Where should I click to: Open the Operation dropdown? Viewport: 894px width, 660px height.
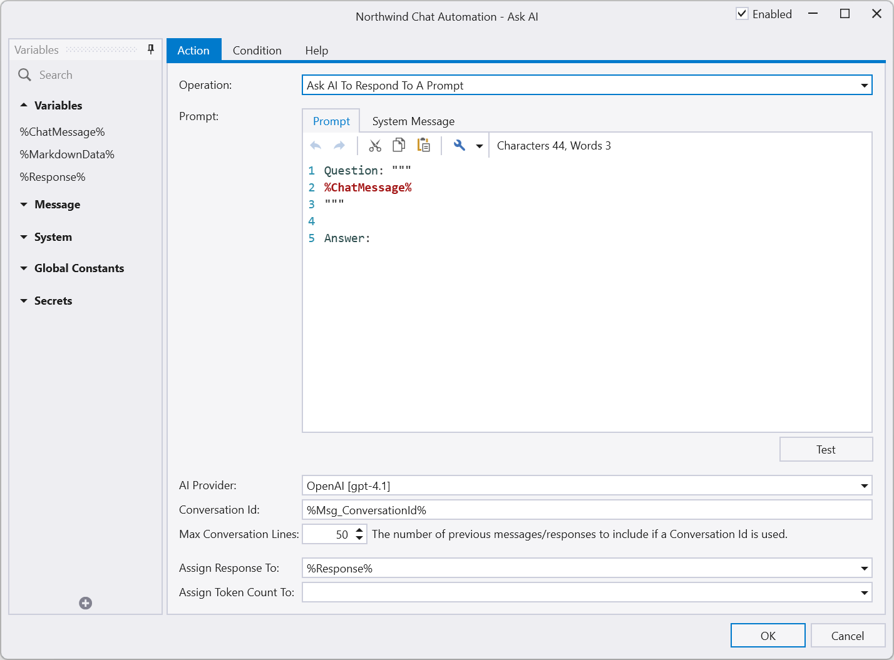(865, 86)
